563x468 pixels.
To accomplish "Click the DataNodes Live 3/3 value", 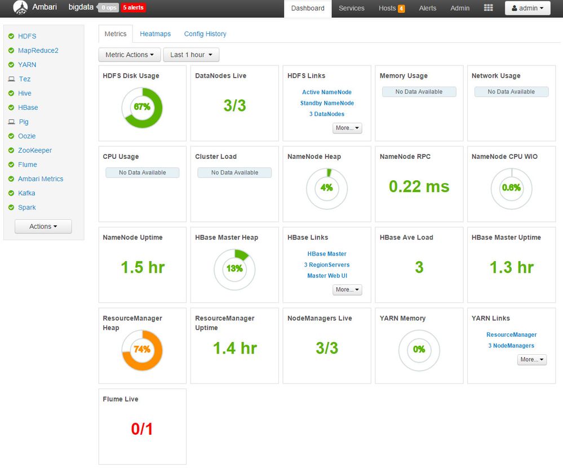I will point(234,105).
